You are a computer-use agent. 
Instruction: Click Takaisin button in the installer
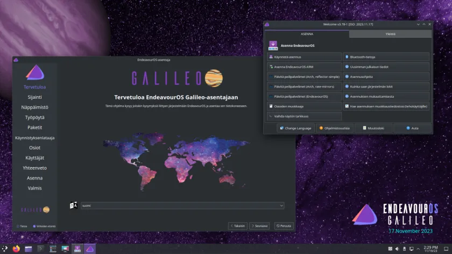click(238, 226)
